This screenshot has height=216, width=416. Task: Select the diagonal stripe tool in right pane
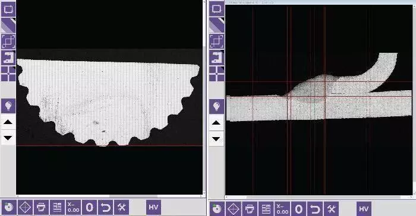[x=216, y=26]
